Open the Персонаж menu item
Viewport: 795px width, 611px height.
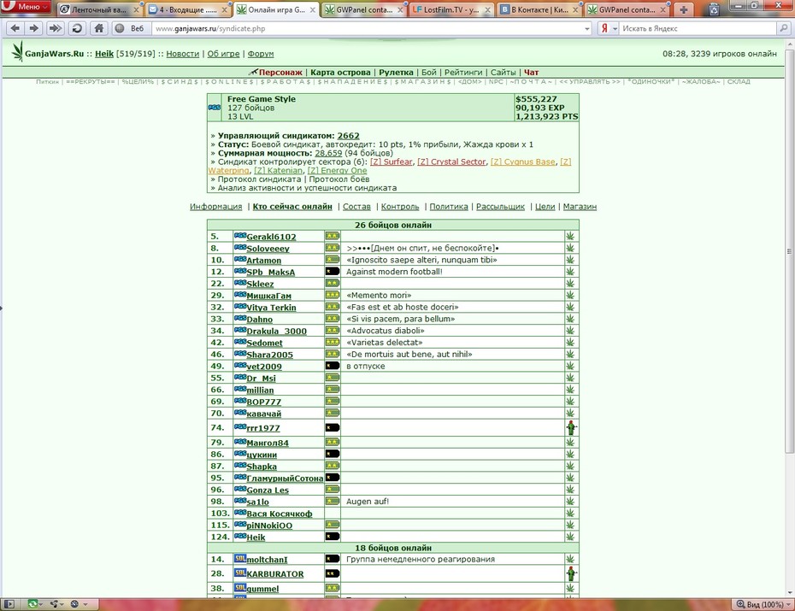pos(280,73)
